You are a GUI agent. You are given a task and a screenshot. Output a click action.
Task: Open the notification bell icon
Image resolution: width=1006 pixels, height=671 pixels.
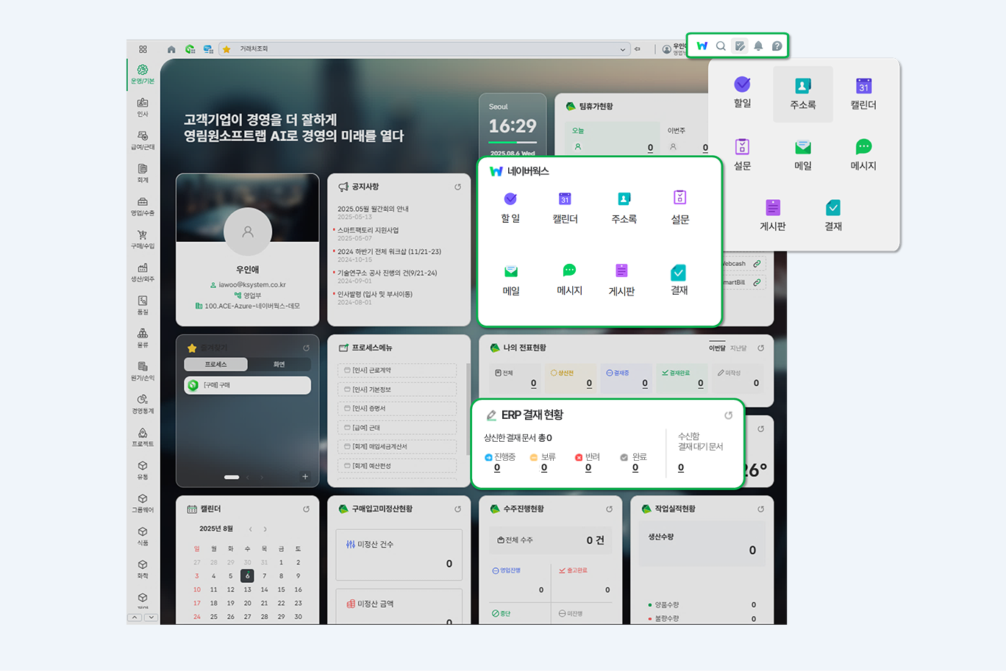(758, 46)
